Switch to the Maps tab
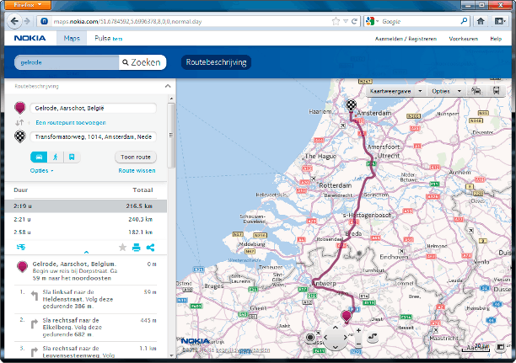Viewport: 516px width, 363px height. (72, 39)
